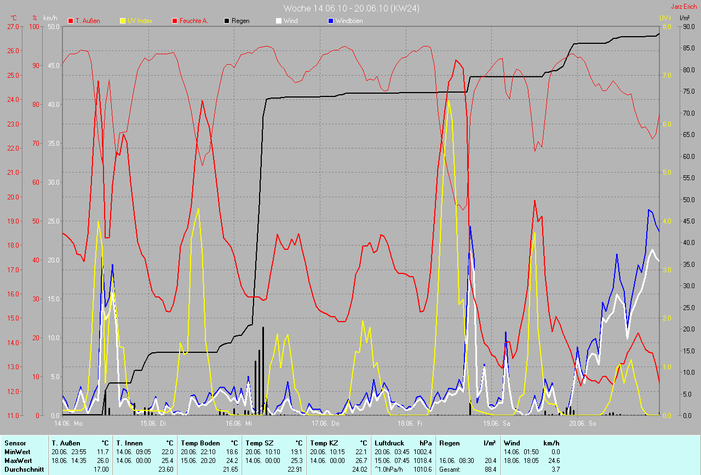Click the Durchschnitt row label

point(24,470)
